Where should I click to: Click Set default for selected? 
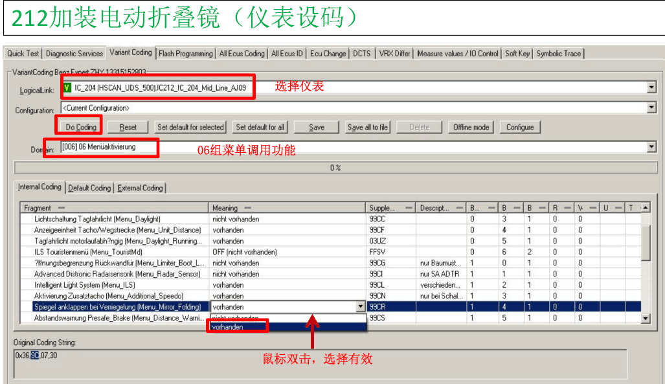190,128
